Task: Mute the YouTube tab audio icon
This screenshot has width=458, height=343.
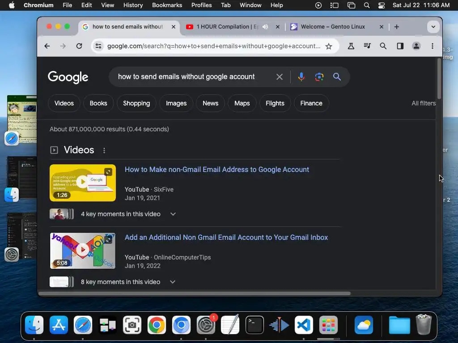Action: click(265, 27)
